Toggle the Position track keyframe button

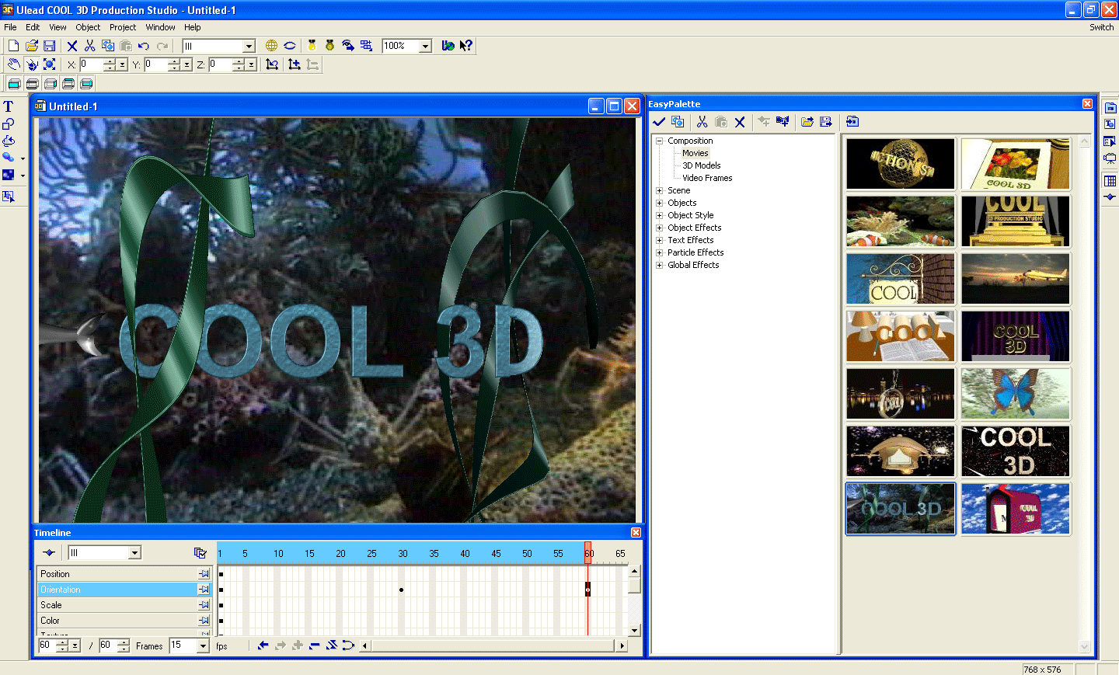(x=204, y=574)
